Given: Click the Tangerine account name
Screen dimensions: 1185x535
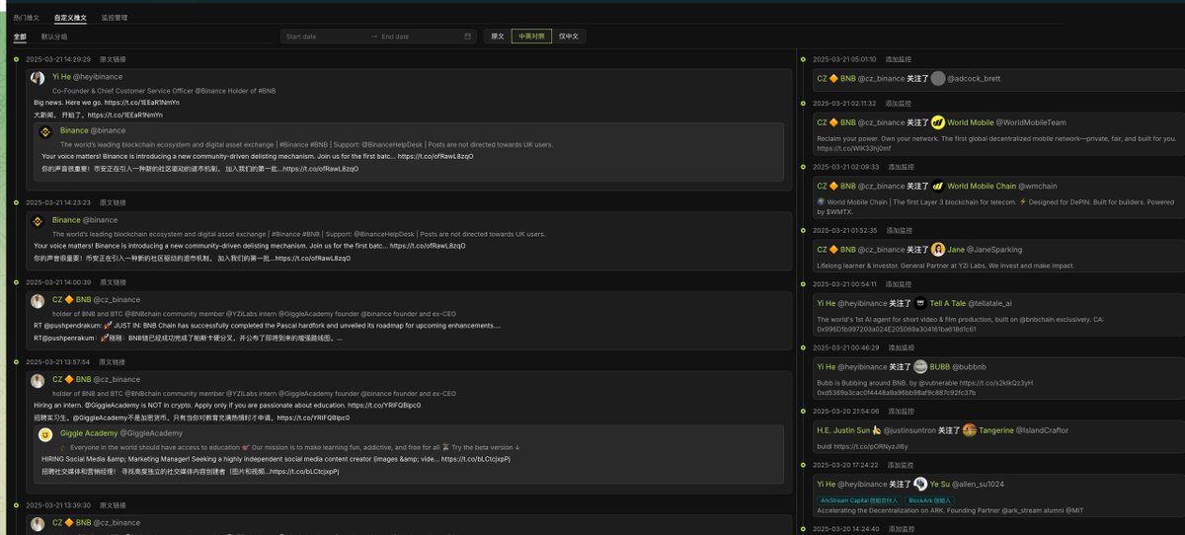Looking at the screenshot, I should (996, 430).
